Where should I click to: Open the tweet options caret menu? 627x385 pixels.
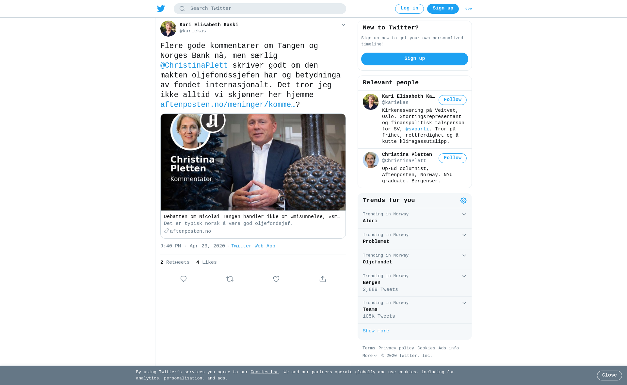click(x=343, y=25)
